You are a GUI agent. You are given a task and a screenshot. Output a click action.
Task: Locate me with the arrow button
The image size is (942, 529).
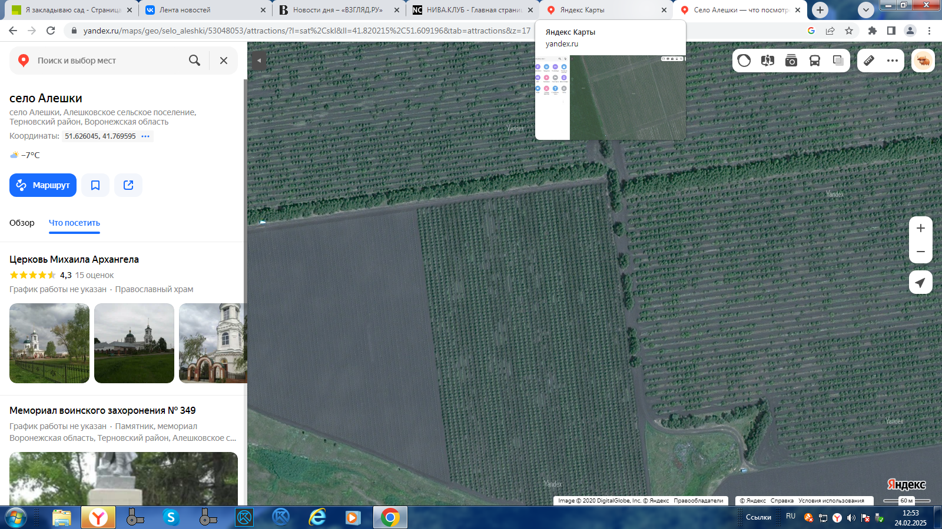click(x=921, y=283)
